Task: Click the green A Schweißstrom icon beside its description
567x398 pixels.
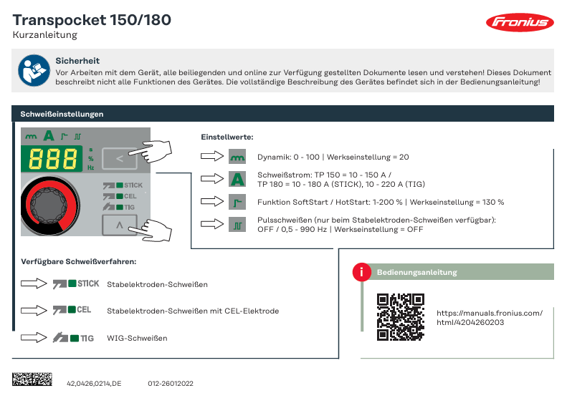Action: coord(237,179)
